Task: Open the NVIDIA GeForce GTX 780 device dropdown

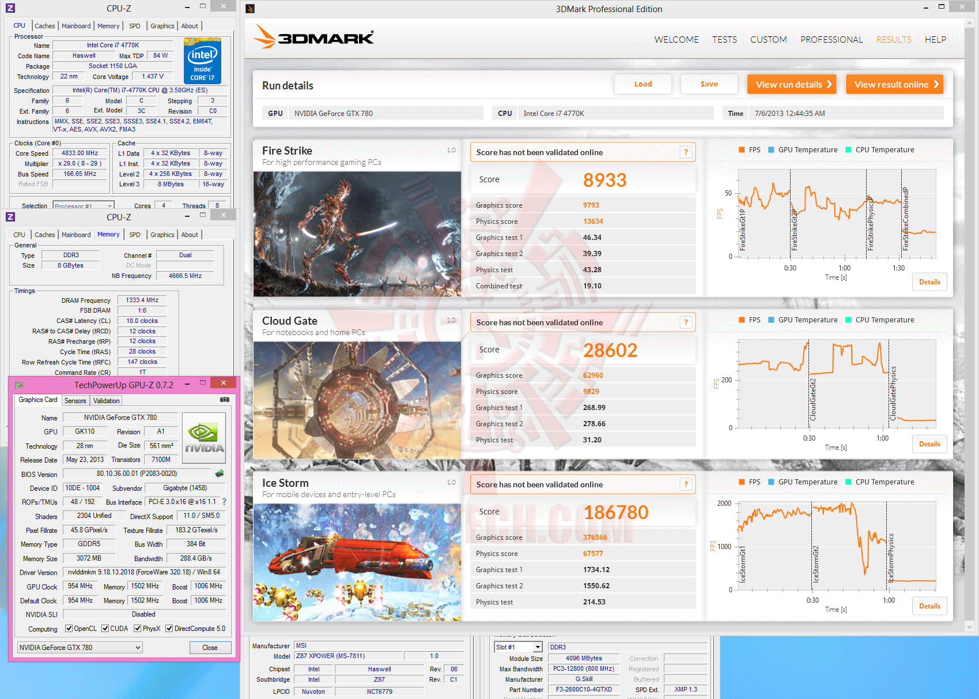Action: (x=80, y=648)
